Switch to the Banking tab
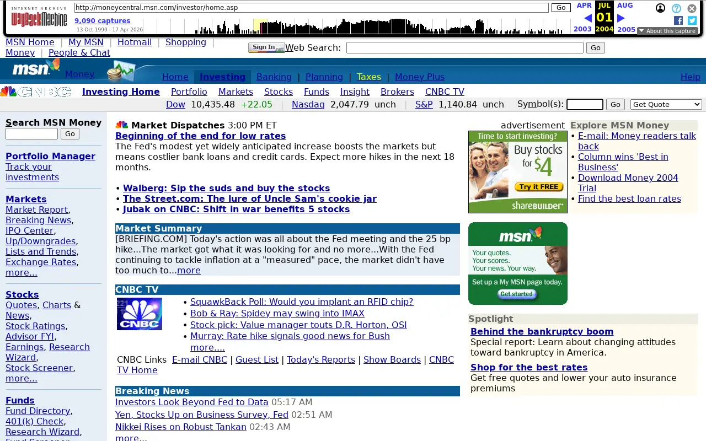Viewport: 706px width, 441px height. tap(274, 77)
